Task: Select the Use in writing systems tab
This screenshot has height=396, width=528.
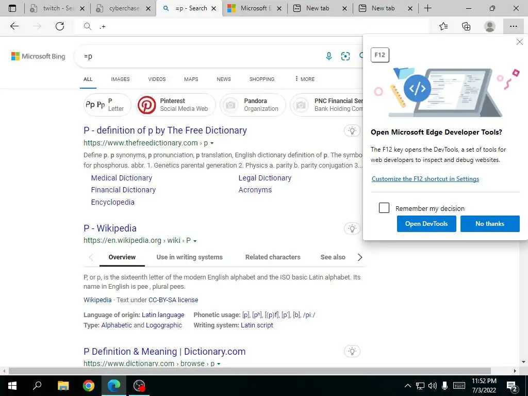Action: point(189,257)
